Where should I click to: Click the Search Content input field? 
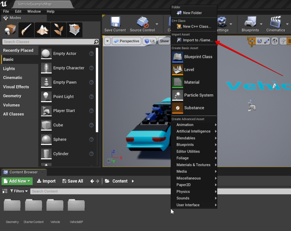(x=100, y=191)
